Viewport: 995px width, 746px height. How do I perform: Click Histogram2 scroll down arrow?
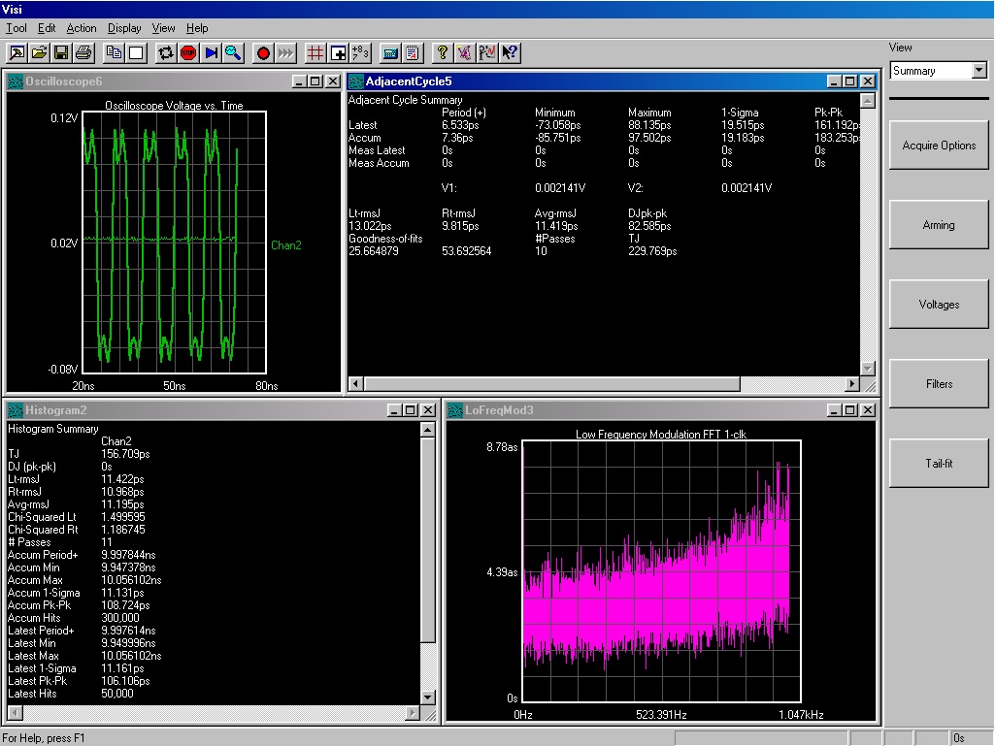tap(428, 697)
